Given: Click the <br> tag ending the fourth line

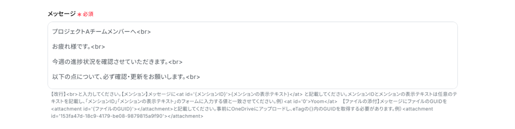Looking at the screenshot, I should pyautogui.click(x=193, y=77).
